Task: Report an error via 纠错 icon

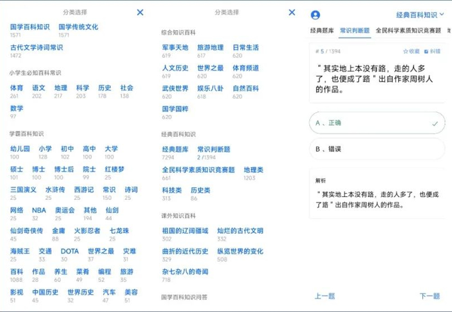Action: point(432,51)
